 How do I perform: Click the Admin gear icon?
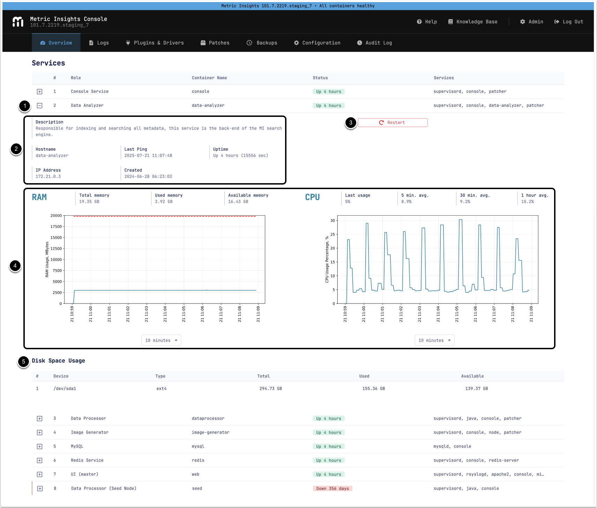(522, 22)
